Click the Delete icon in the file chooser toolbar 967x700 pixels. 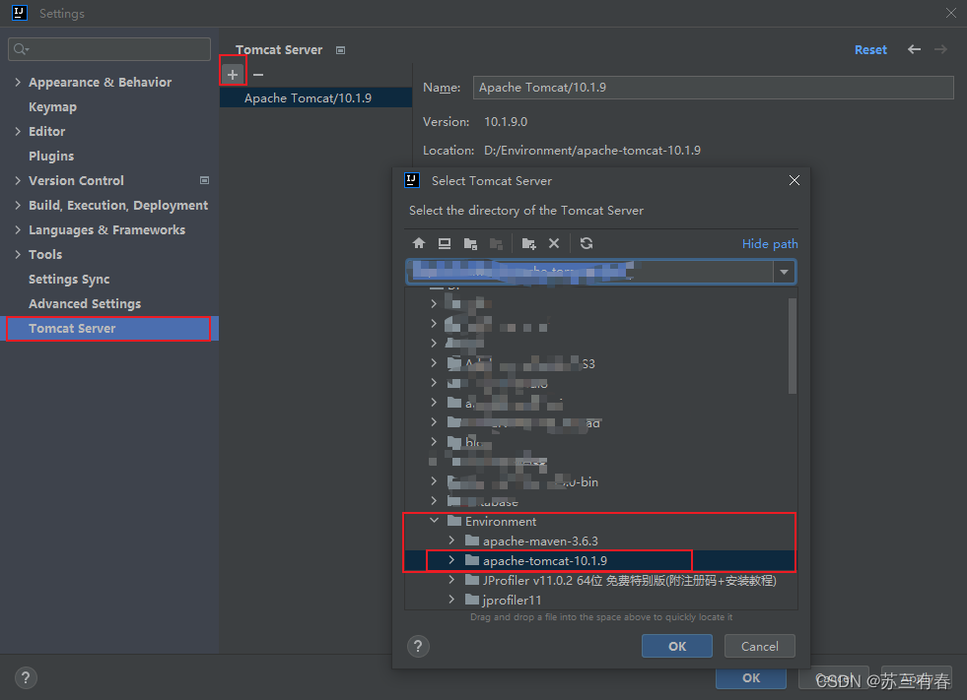pos(554,243)
